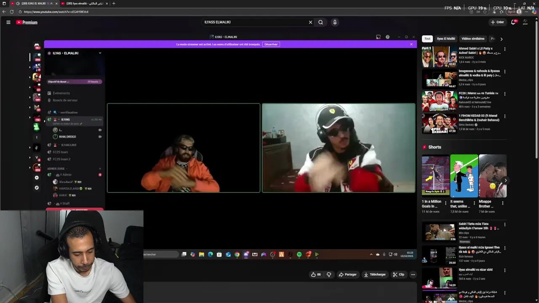
Task: Open Spotify from the taskbar
Action: tap(299, 254)
